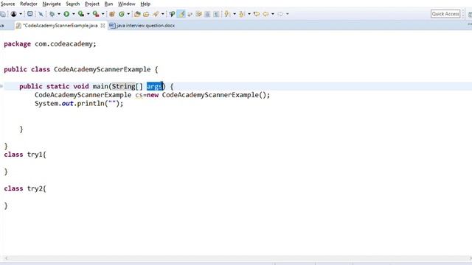Click the Previous Annotation arrow icon
472x265 pixels.
pos(241,14)
